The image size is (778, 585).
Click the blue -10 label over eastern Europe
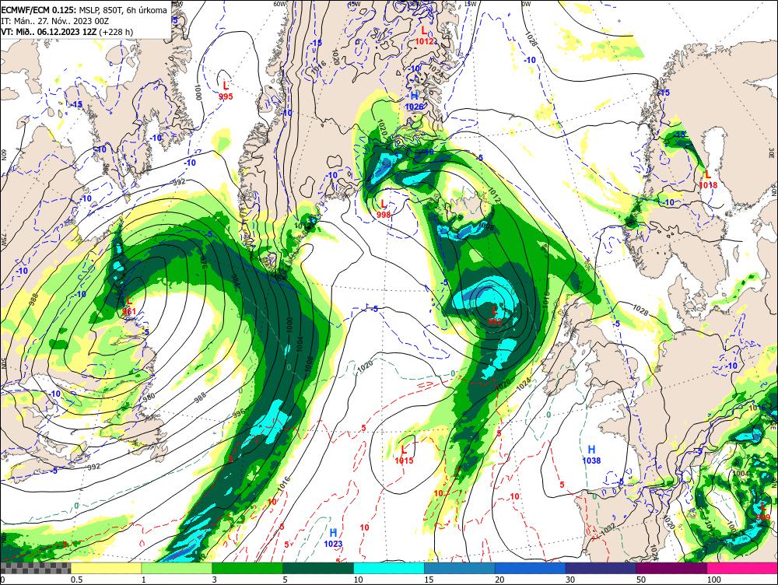point(732,366)
